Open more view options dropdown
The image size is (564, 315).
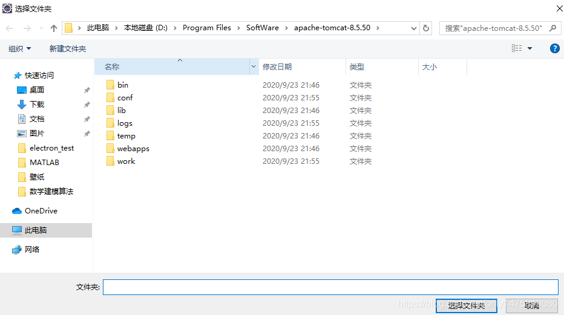530,48
